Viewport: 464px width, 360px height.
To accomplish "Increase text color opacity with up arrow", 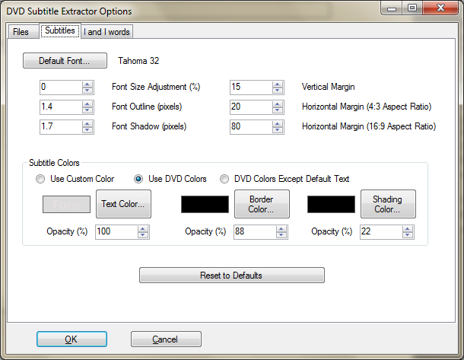I will coord(143,229).
